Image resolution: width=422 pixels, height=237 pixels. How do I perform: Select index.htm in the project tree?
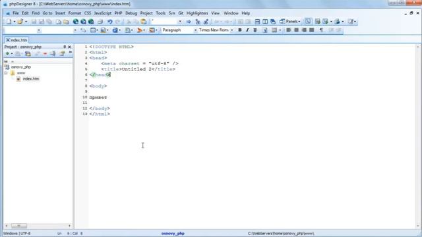pyautogui.click(x=31, y=79)
